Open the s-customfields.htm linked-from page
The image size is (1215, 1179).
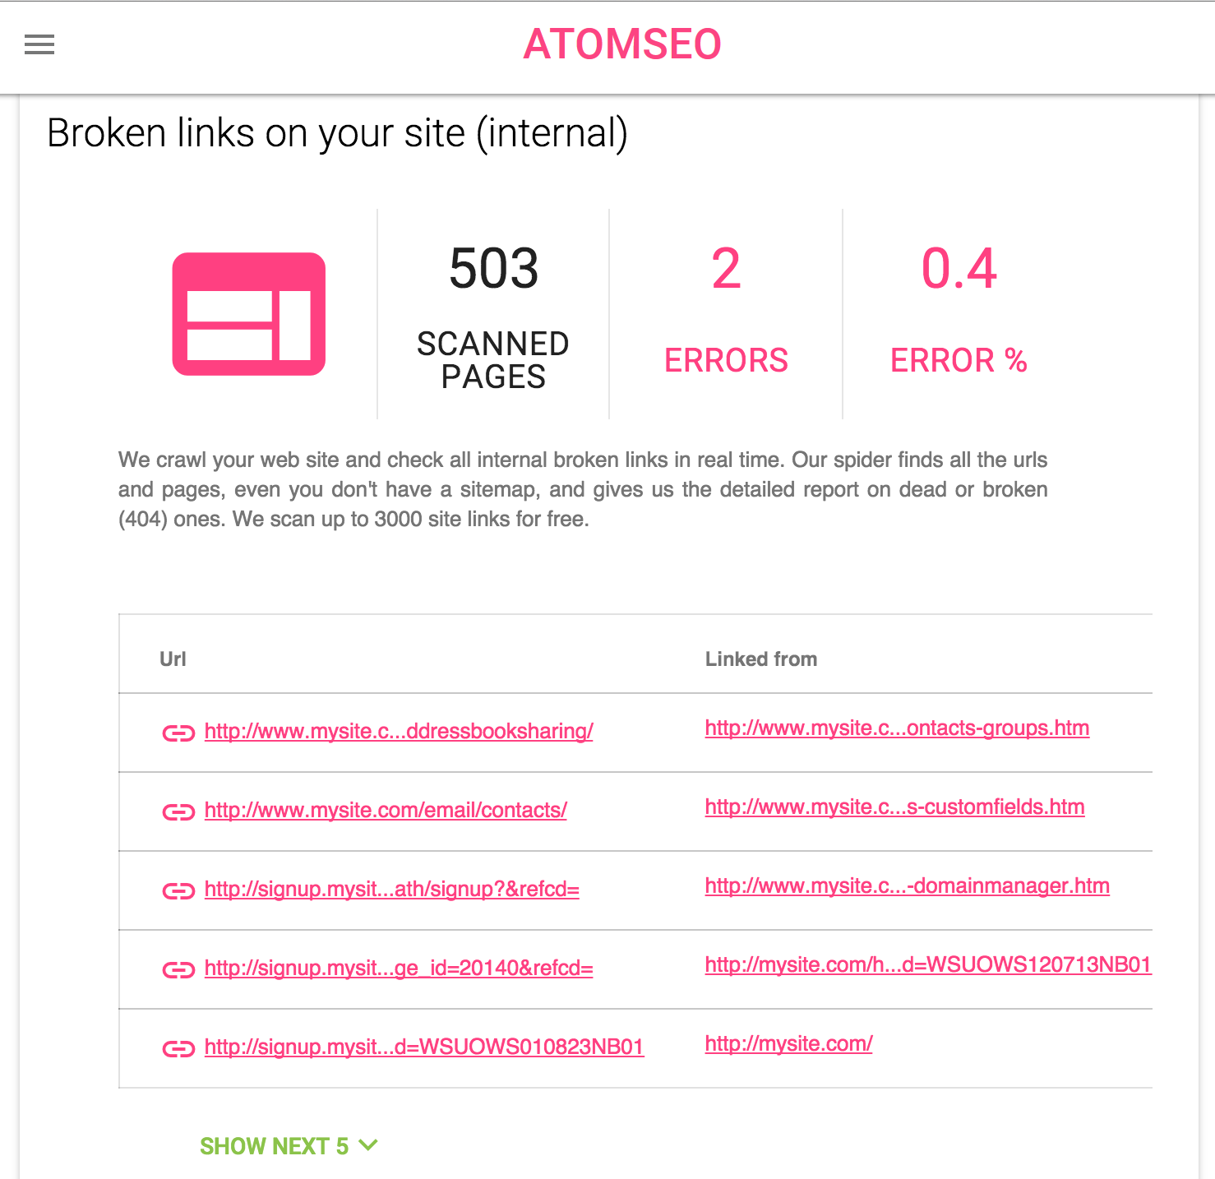894,807
